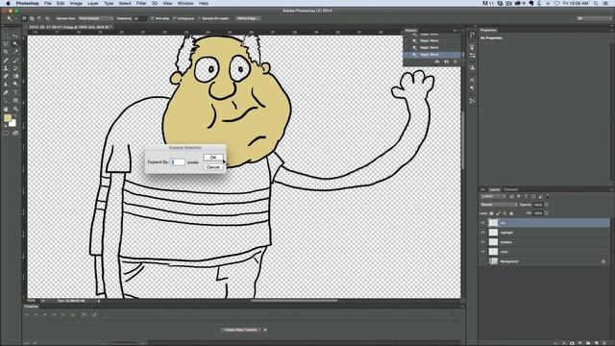Click OK in Expand Selection dialog
The width and height of the screenshot is (615, 346).
(213, 158)
